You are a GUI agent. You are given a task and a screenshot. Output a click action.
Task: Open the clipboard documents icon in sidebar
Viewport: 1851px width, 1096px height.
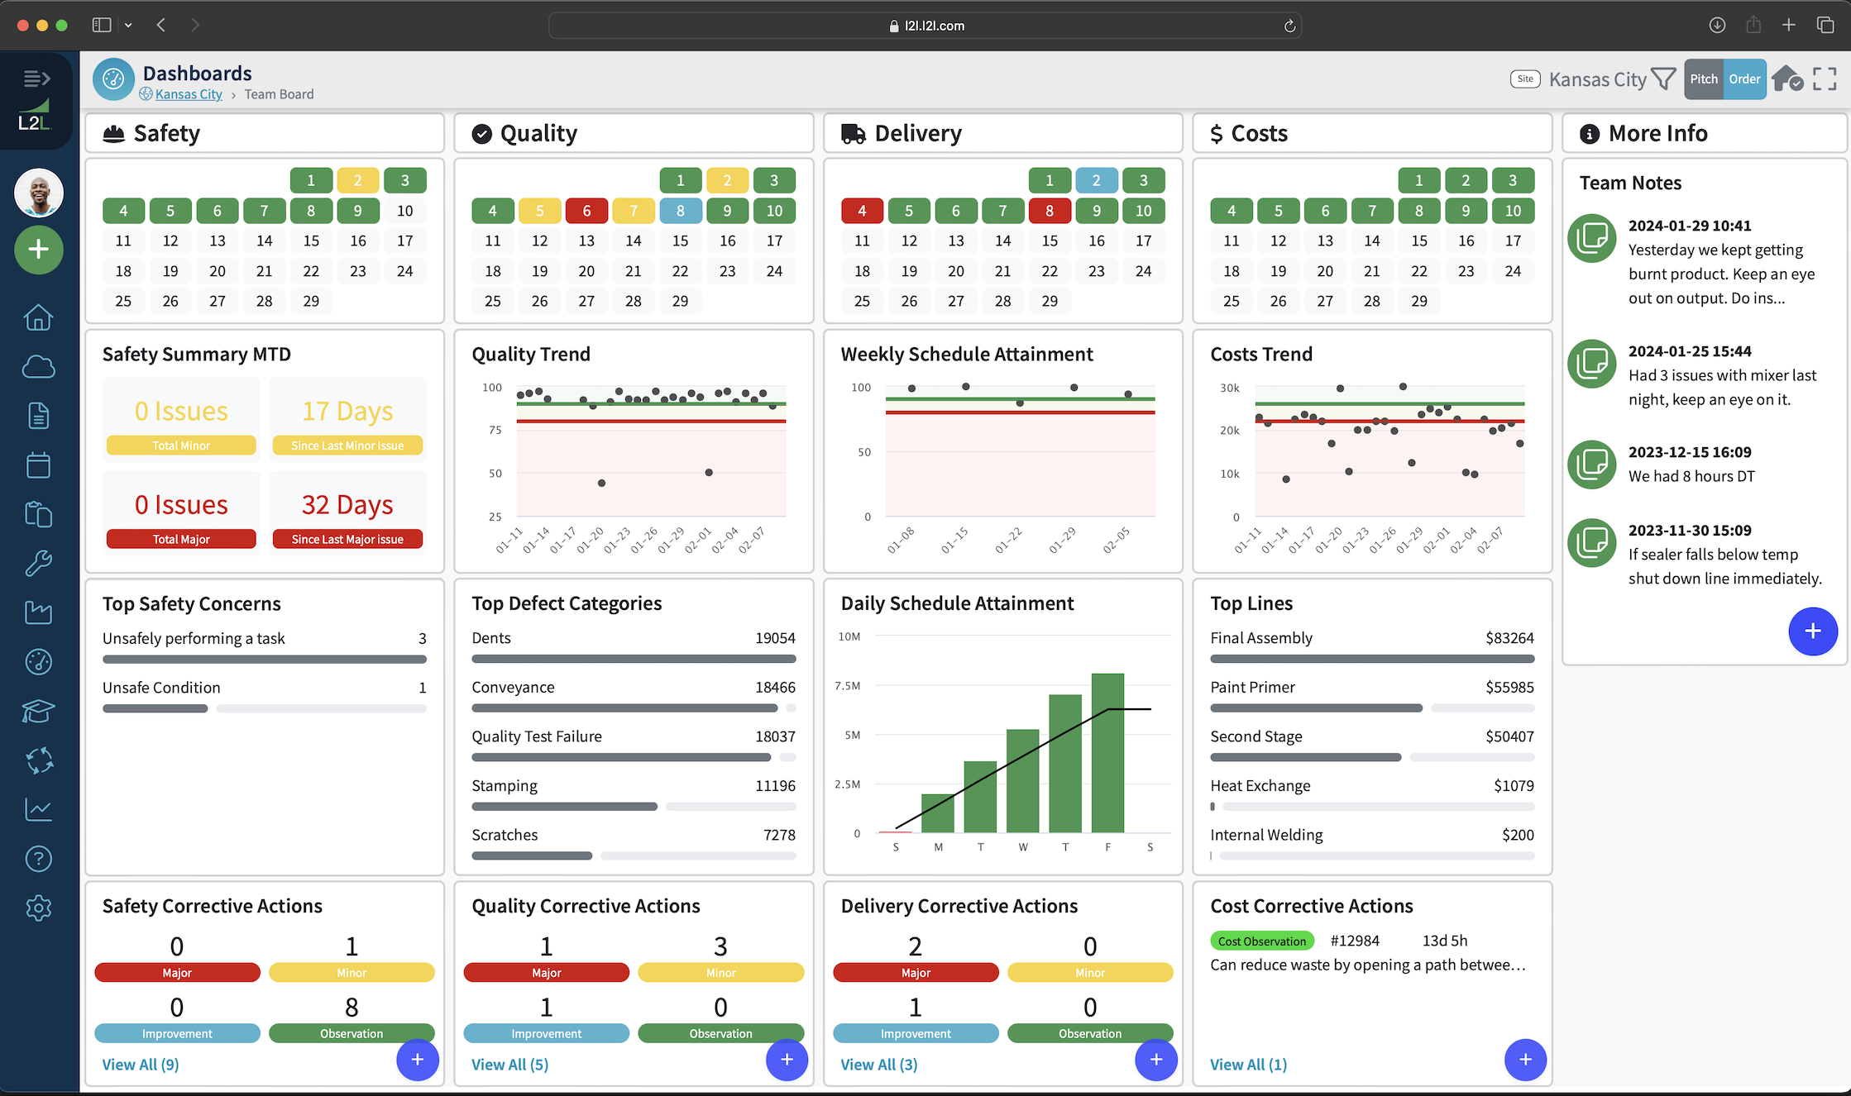38,513
